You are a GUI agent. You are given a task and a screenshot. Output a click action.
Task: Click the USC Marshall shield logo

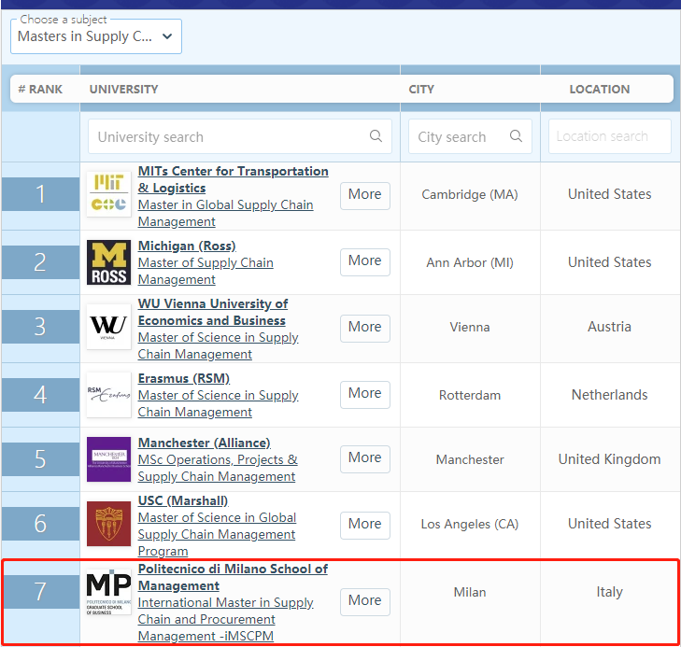108,524
